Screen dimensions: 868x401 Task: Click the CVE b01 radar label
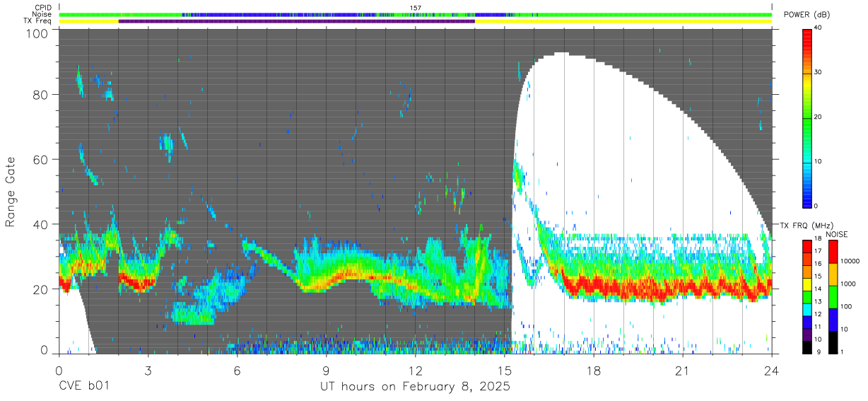[83, 387]
